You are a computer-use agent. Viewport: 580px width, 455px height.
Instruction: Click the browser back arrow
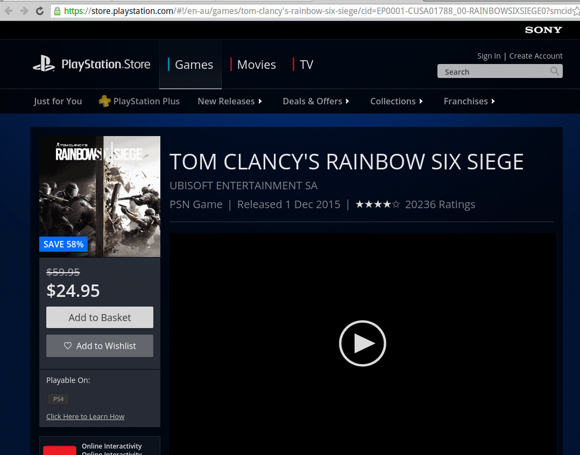9,11
